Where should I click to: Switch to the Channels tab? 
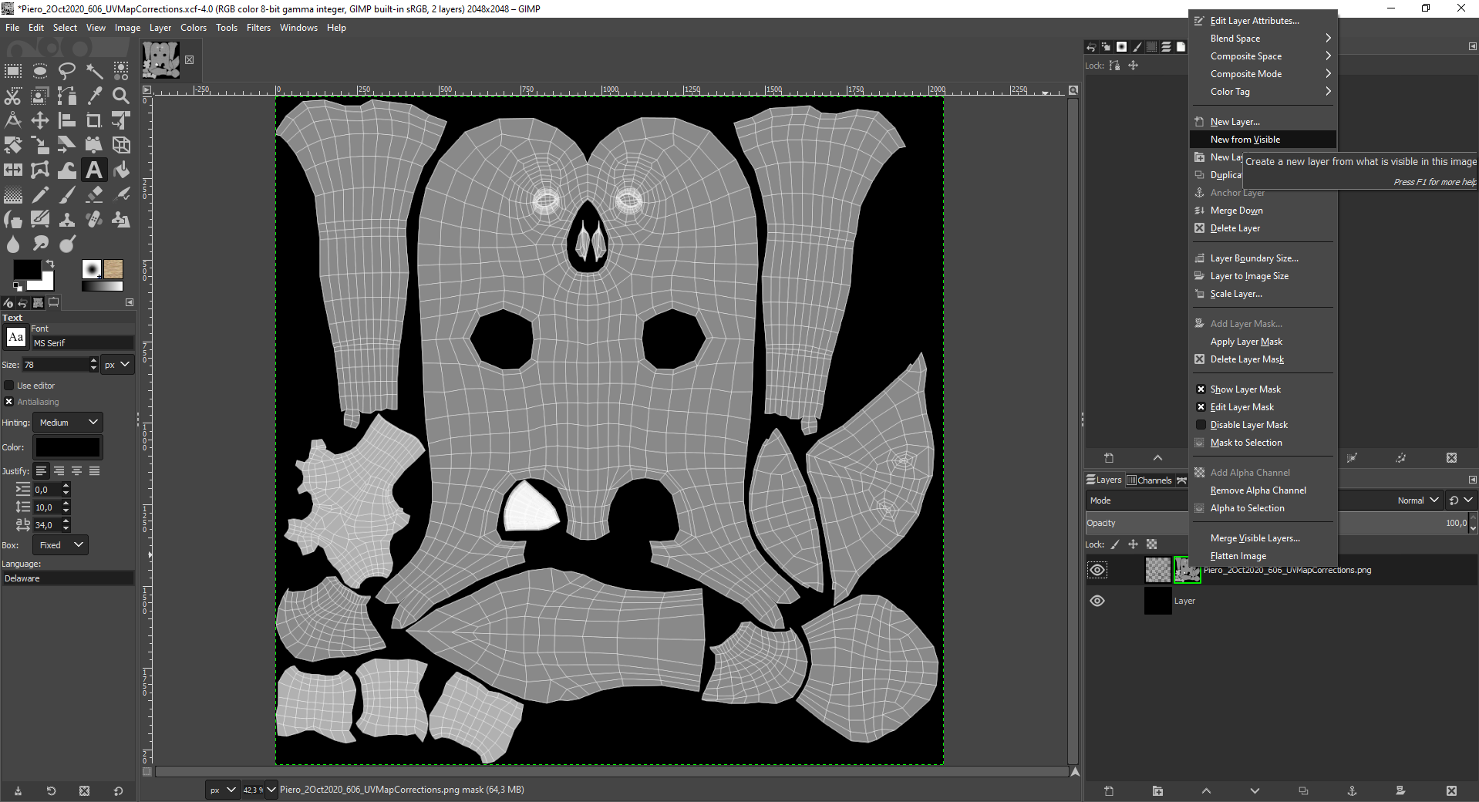click(1149, 480)
